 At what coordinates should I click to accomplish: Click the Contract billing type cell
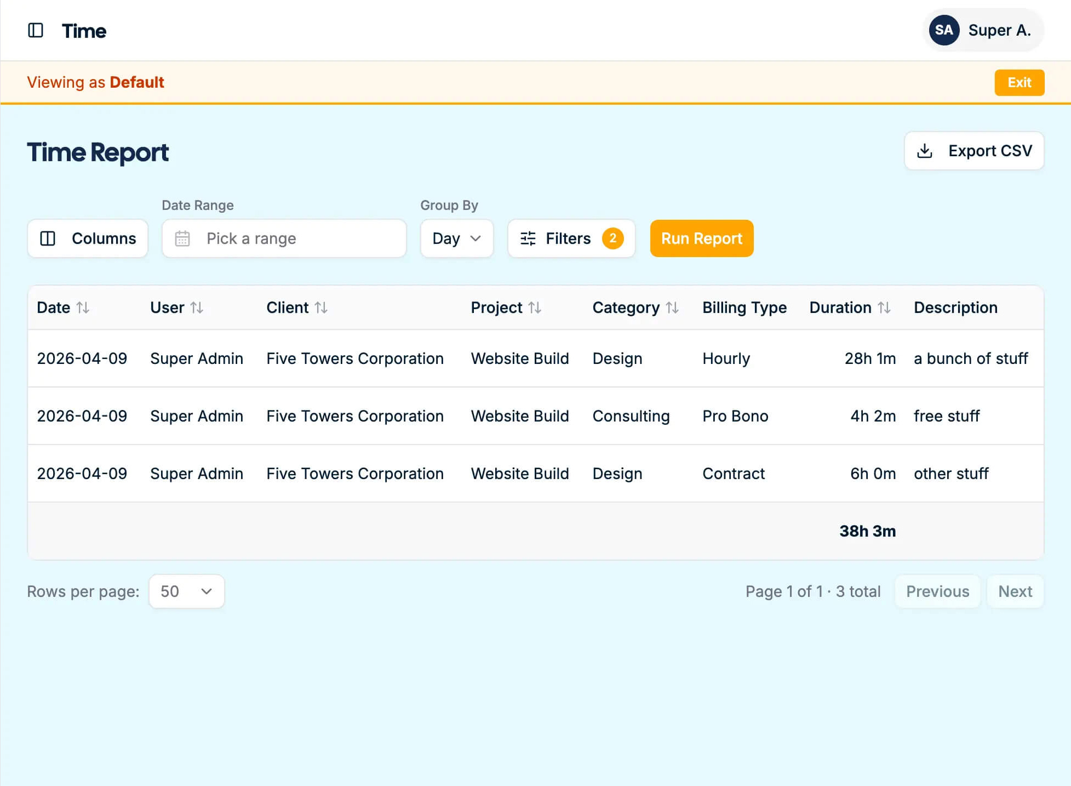coord(734,474)
